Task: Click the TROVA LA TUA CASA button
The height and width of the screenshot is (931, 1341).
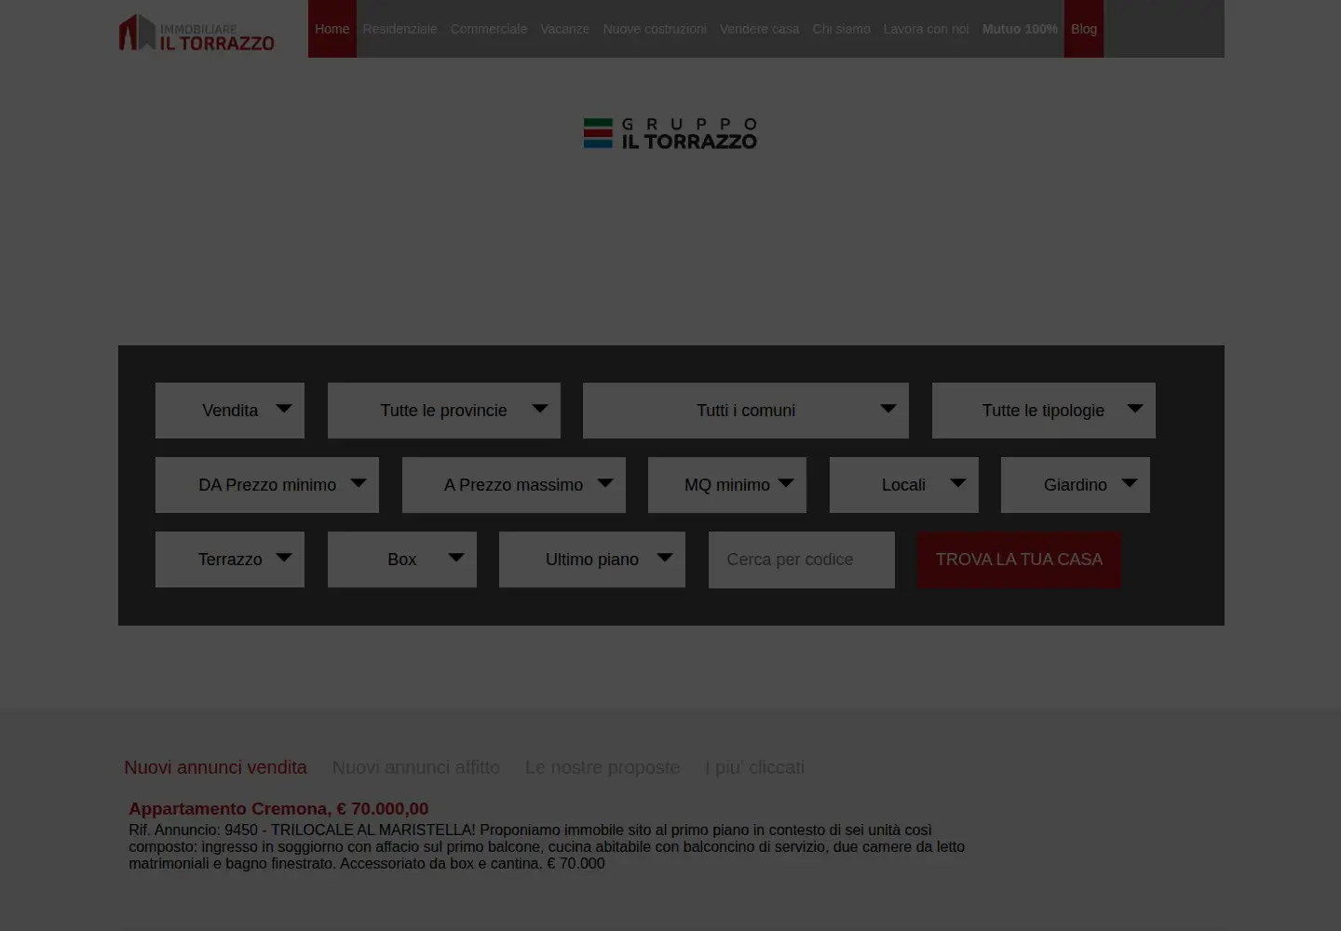Action: pos(1019,560)
